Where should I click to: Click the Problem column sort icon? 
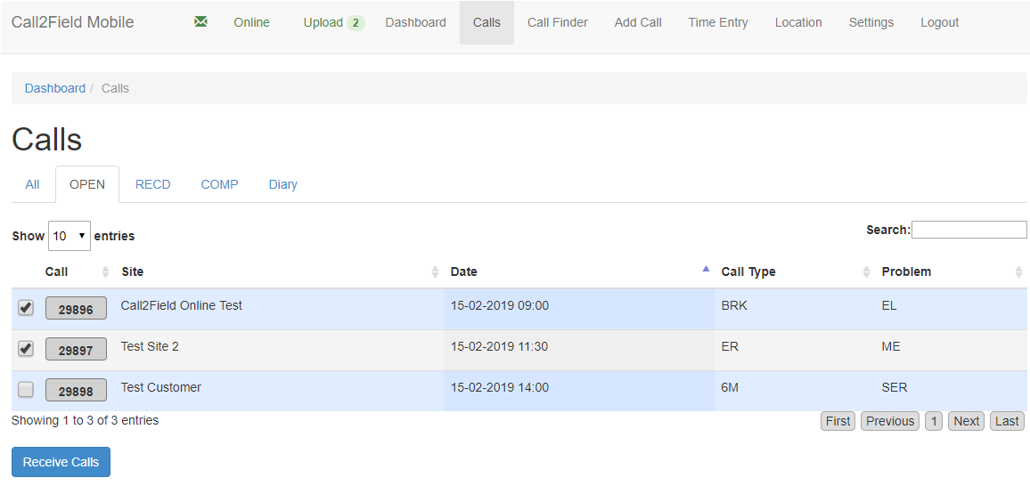[x=1018, y=272]
